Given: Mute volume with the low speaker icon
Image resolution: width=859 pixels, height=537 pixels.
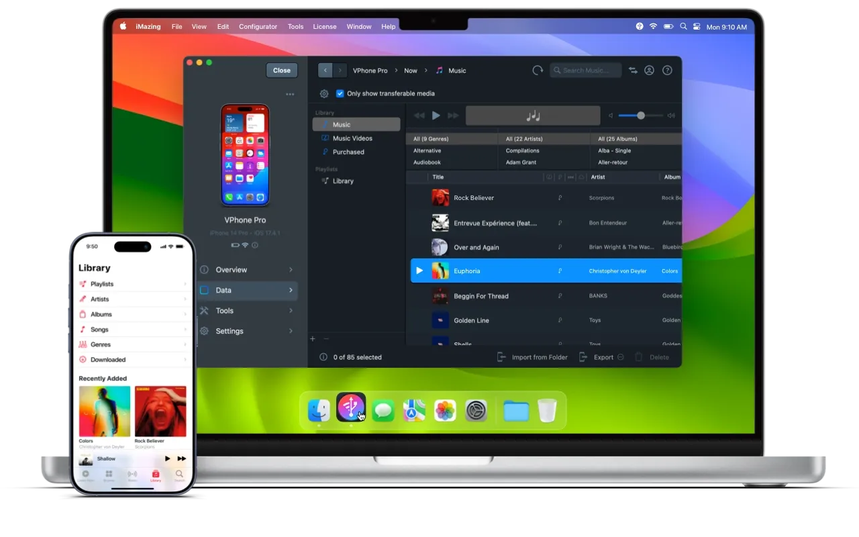Looking at the screenshot, I should 611,115.
